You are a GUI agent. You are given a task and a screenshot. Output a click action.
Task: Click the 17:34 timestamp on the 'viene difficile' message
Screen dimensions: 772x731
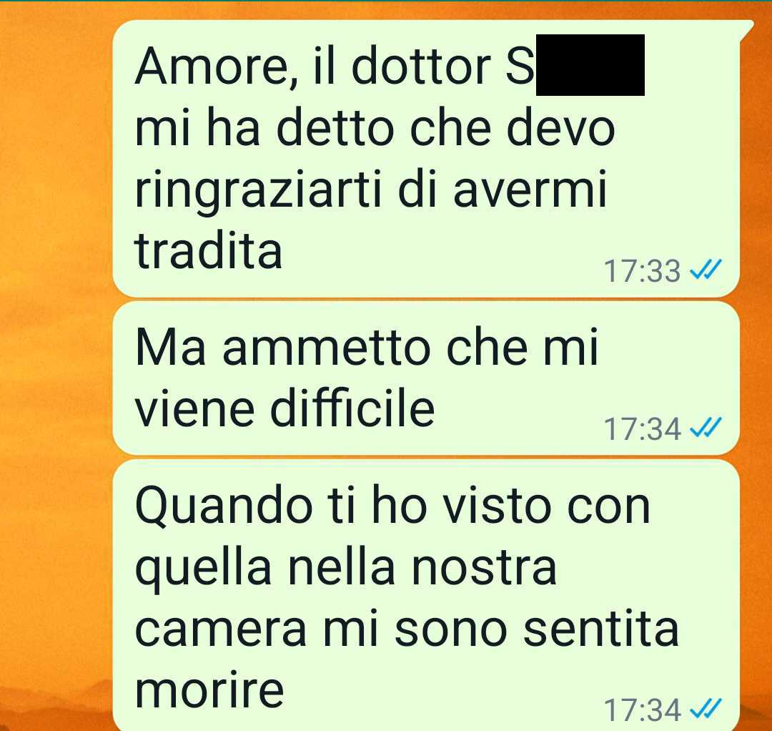[642, 429]
